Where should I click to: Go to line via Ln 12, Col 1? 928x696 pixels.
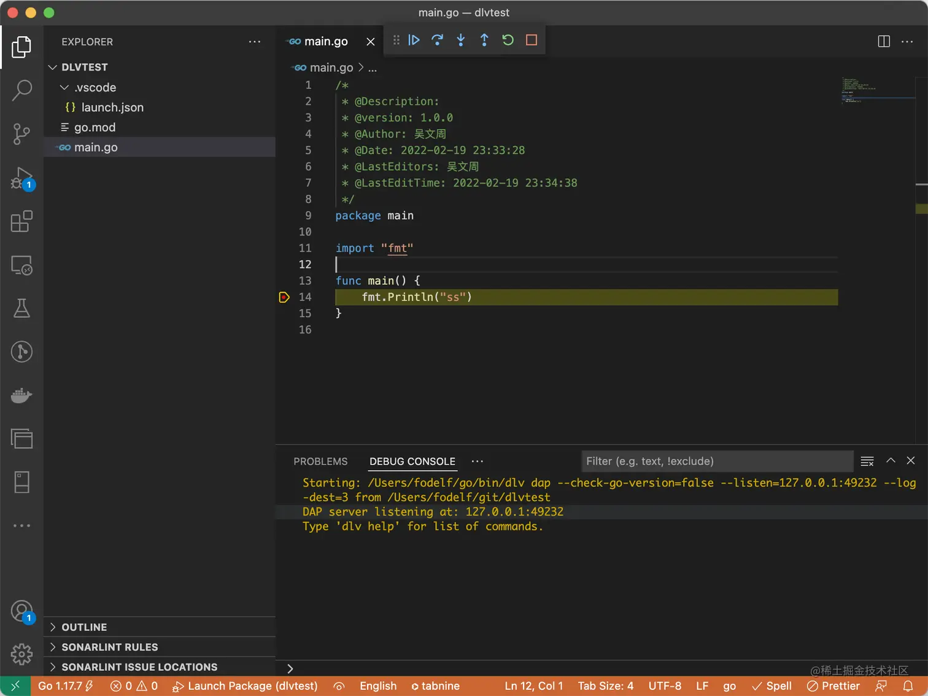pos(533,686)
